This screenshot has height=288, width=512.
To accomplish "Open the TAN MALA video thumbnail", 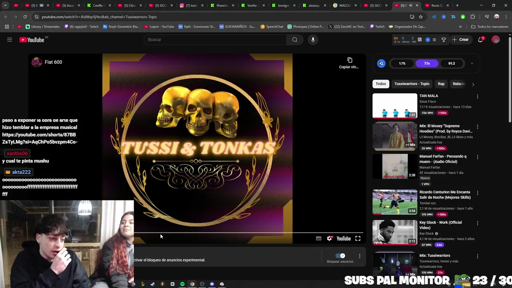I will click(x=395, y=106).
